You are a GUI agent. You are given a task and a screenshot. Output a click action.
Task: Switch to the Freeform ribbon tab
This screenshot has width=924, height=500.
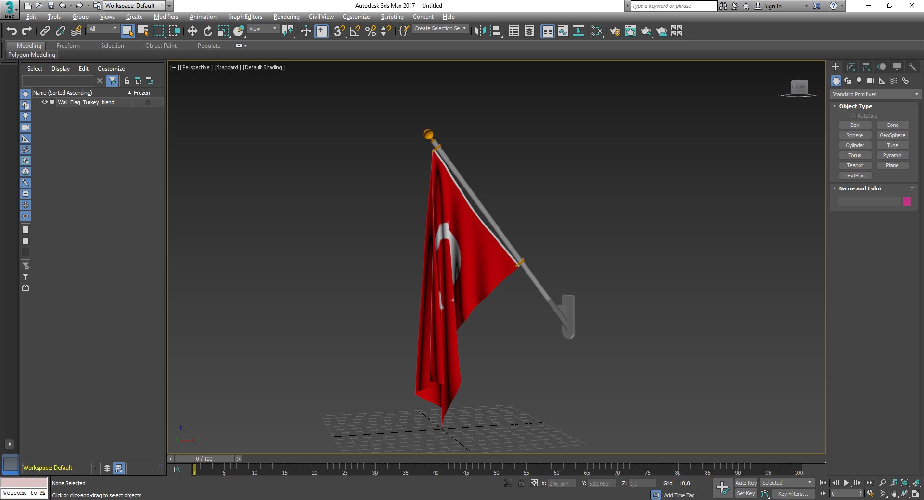click(68, 46)
